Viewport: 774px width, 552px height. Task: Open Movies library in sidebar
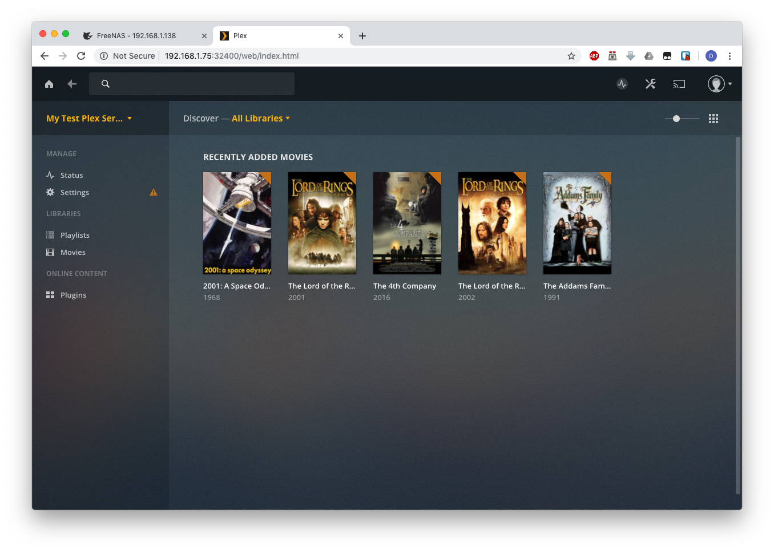click(72, 252)
